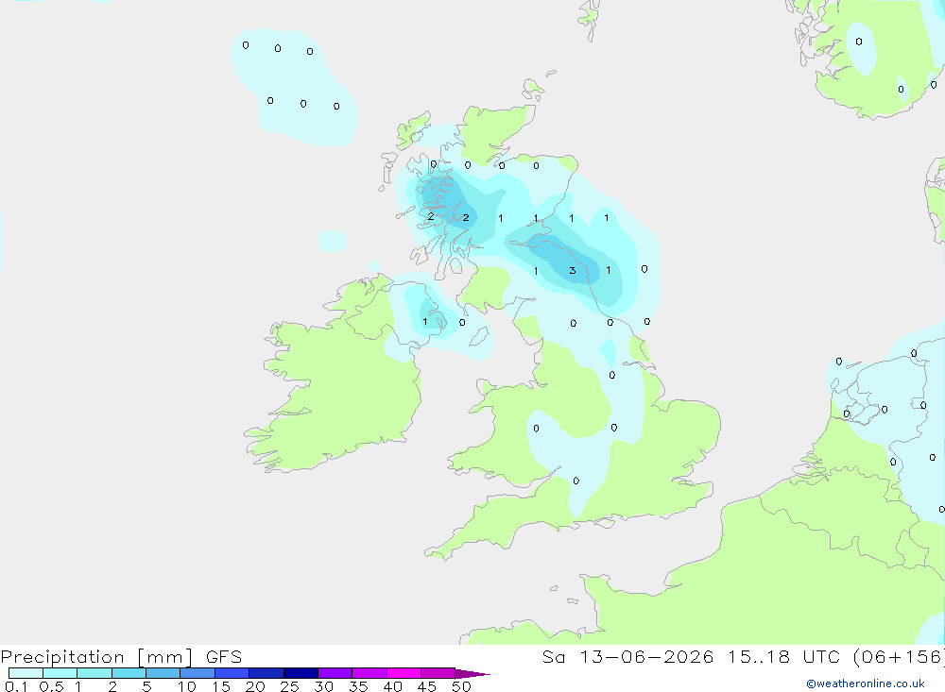The image size is (945, 692).
Task: Click the 20–25 mm legend color swatch
Action: tap(266, 673)
